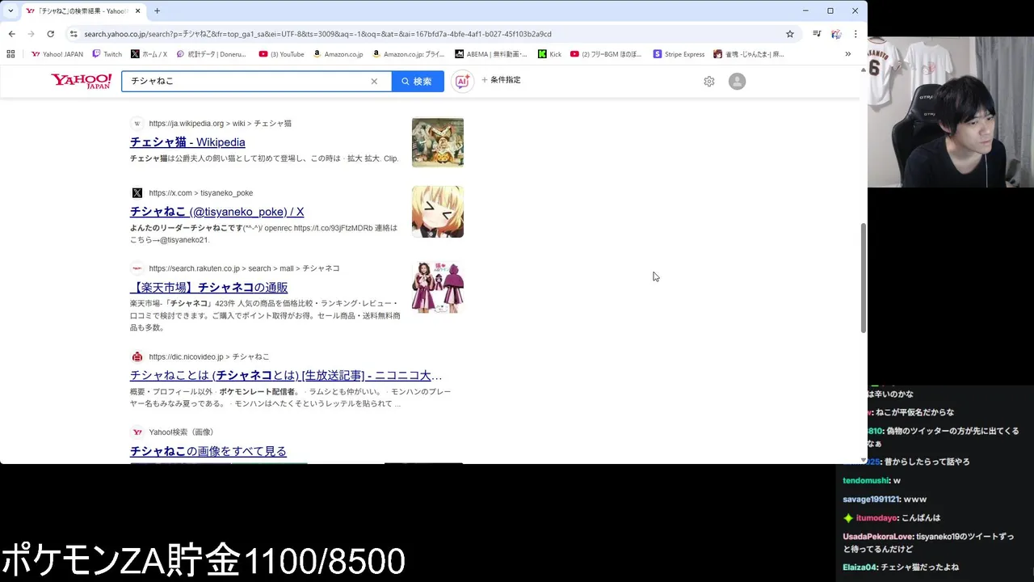Open the site information icon in address bar
1034x582 pixels.
click(74, 34)
